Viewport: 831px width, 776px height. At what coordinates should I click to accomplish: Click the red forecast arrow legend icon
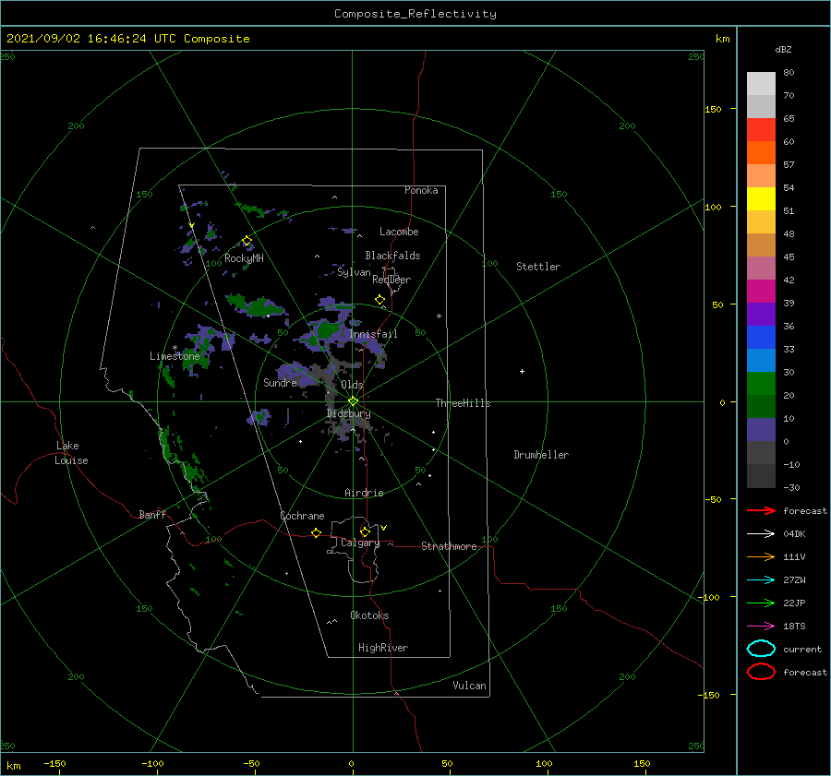click(761, 510)
